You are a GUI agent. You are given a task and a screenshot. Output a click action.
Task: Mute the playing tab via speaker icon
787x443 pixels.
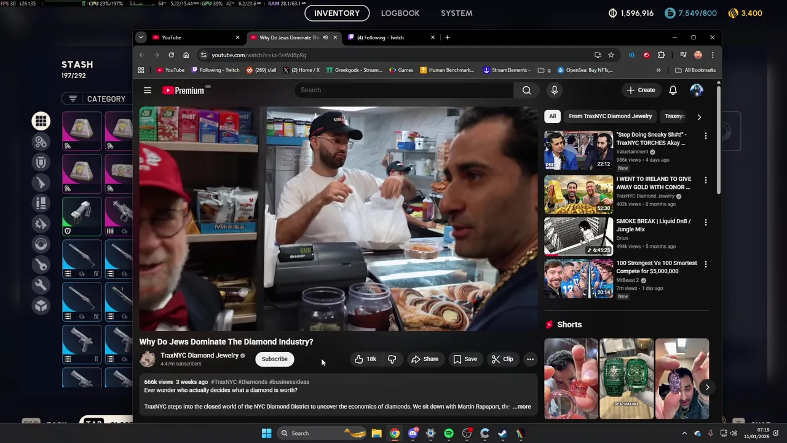[325, 38]
